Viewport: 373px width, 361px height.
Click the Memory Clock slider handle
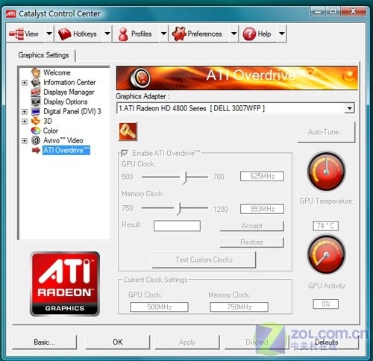178,209
